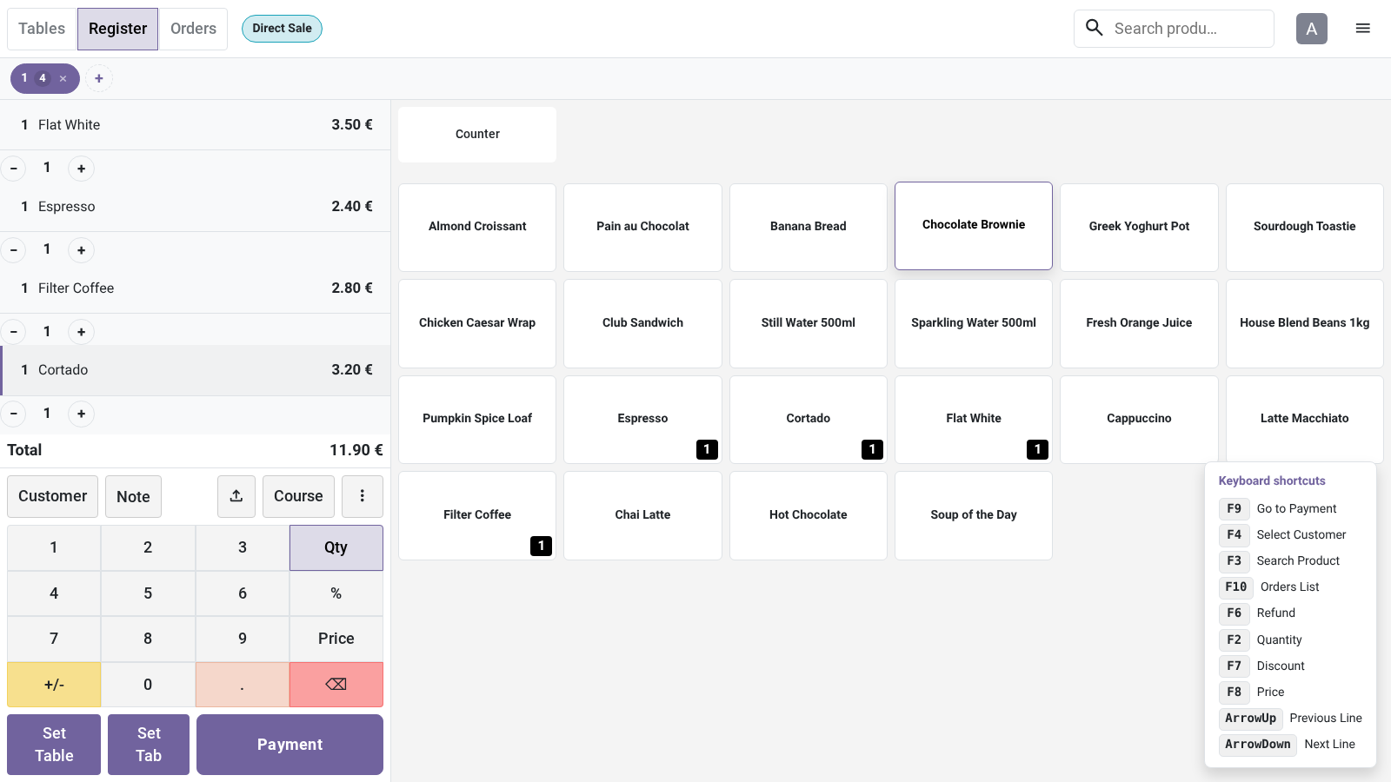Toggle the Qty numpad mode

pyautogui.click(x=336, y=547)
